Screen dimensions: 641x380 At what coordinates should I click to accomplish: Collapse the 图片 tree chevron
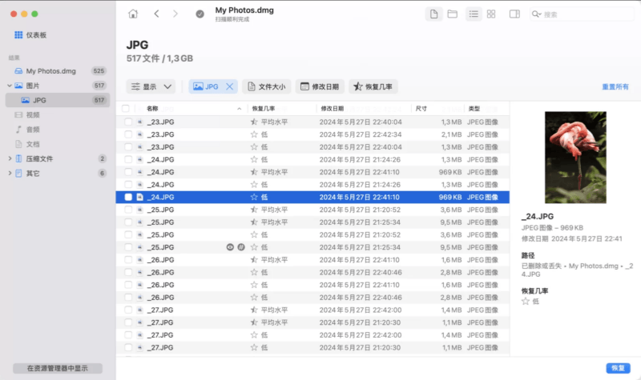(x=10, y=86)
